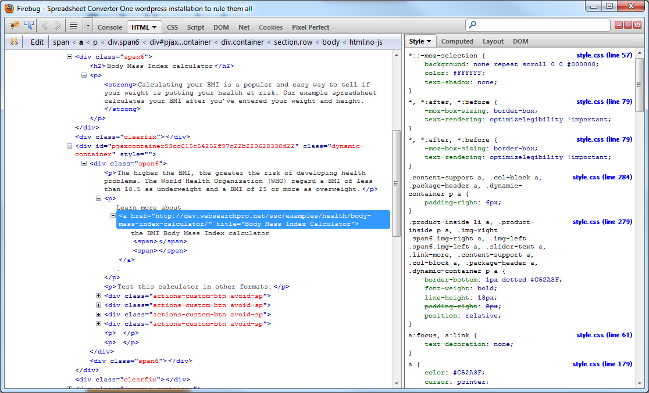
Task: Select html.no-js in breadcrumb
Action: (x=366, y=42)
